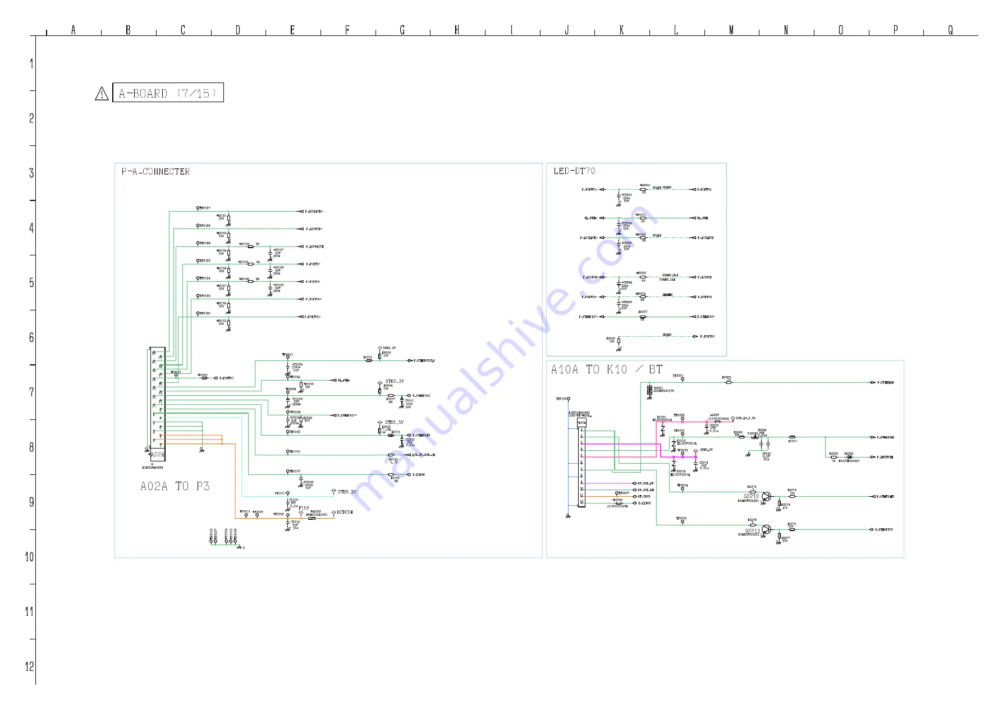
Task: Click row number 3 in left ruler
Action: pyautogui.click(x=31, y=173)
